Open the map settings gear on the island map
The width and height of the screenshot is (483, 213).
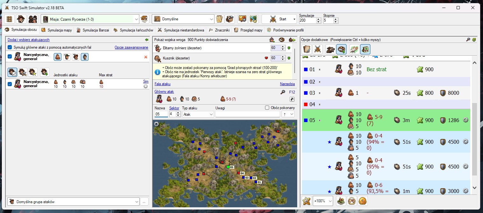(x=156, y=124)
